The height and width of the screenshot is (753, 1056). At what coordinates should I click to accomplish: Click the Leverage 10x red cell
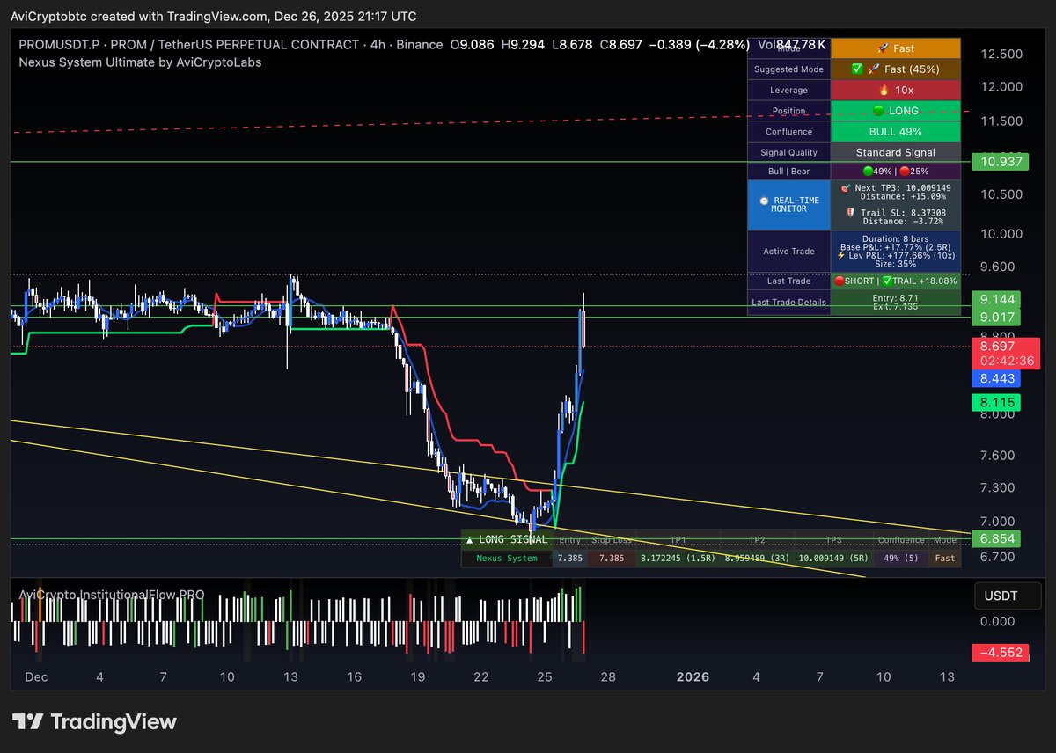pos(896,90)
